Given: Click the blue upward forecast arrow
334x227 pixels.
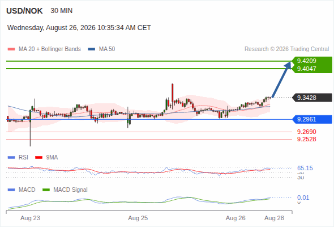Looking at the screenshot, I should coord(281,79).
